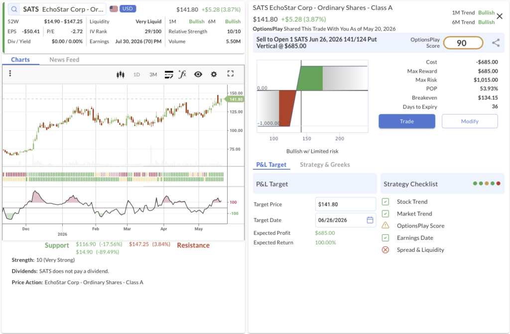Select the 1D chart interval dropdown
This screenshot has width=510, height=334.
click(x=136, y=75)
